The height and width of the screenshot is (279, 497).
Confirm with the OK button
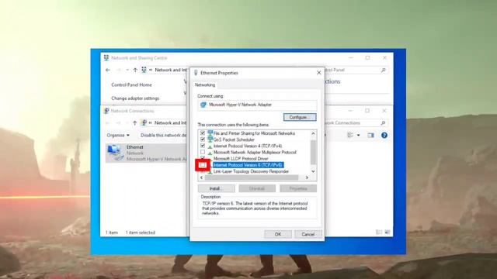(278, 234)
